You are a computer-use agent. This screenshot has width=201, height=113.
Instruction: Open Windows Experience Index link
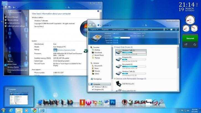pyautogui.click(x=66, y=50)
